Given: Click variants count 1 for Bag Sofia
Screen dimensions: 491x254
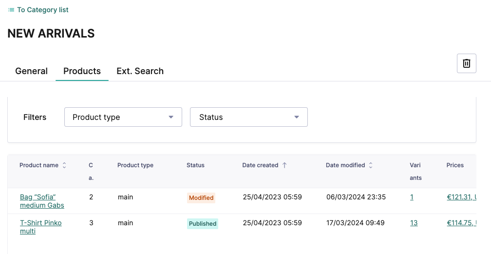Looking at the screenshot, I should pos(412,197).
